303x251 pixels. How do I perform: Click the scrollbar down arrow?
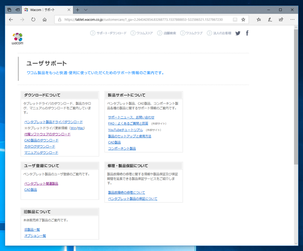296,243
